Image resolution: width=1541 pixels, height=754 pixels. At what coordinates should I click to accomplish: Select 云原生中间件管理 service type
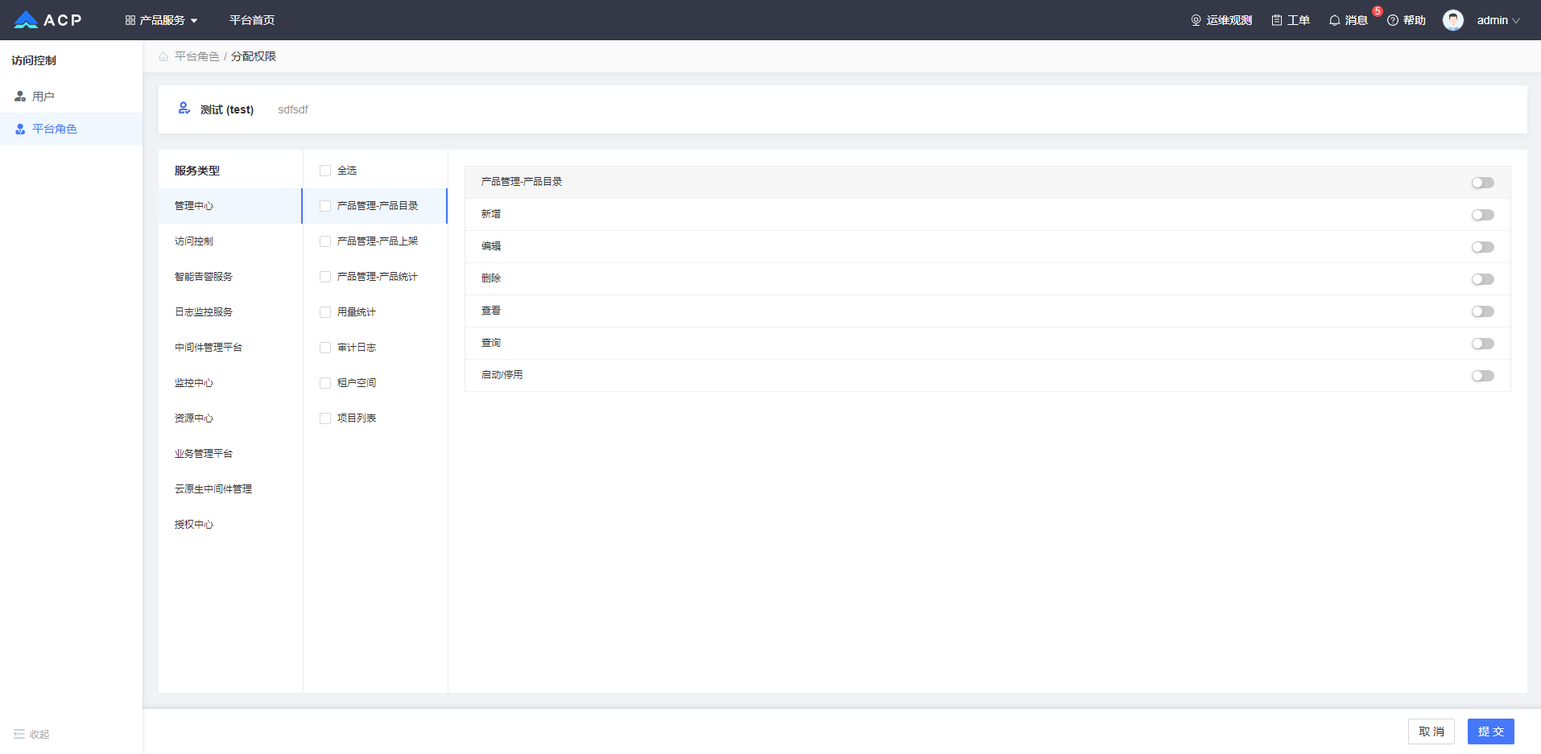[230, 489]
